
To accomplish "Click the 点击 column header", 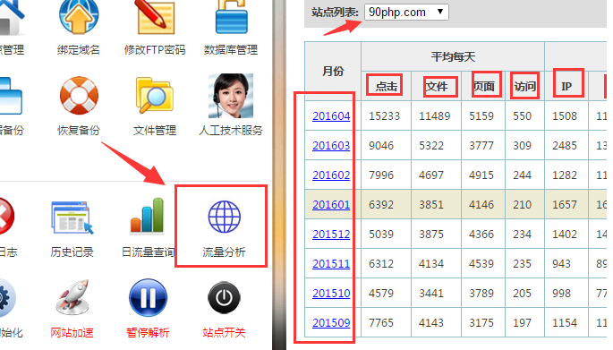I will click(x=387, y=86).
